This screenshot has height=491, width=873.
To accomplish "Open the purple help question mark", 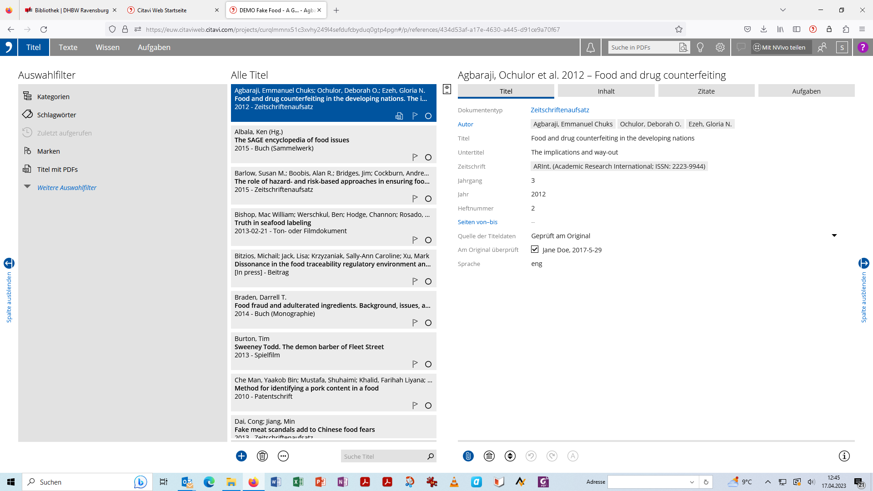I will [x=863, y=47].
